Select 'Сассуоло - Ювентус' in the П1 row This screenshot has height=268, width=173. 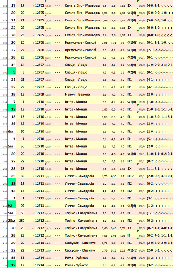pos(80,243)
